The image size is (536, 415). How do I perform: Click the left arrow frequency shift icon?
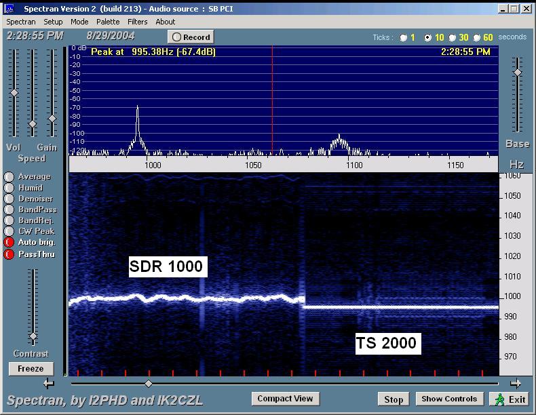click(x=49, y=384)
